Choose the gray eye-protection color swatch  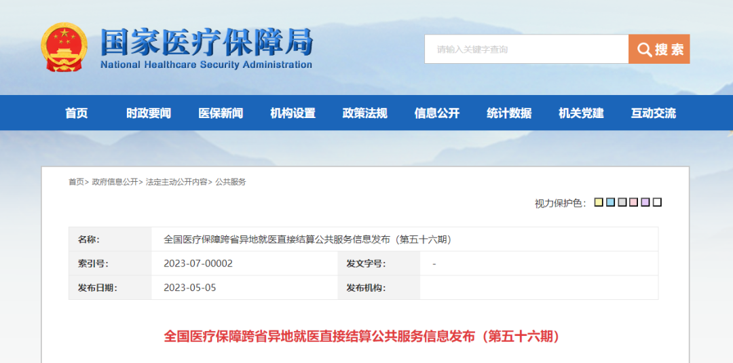click(622, 202)
